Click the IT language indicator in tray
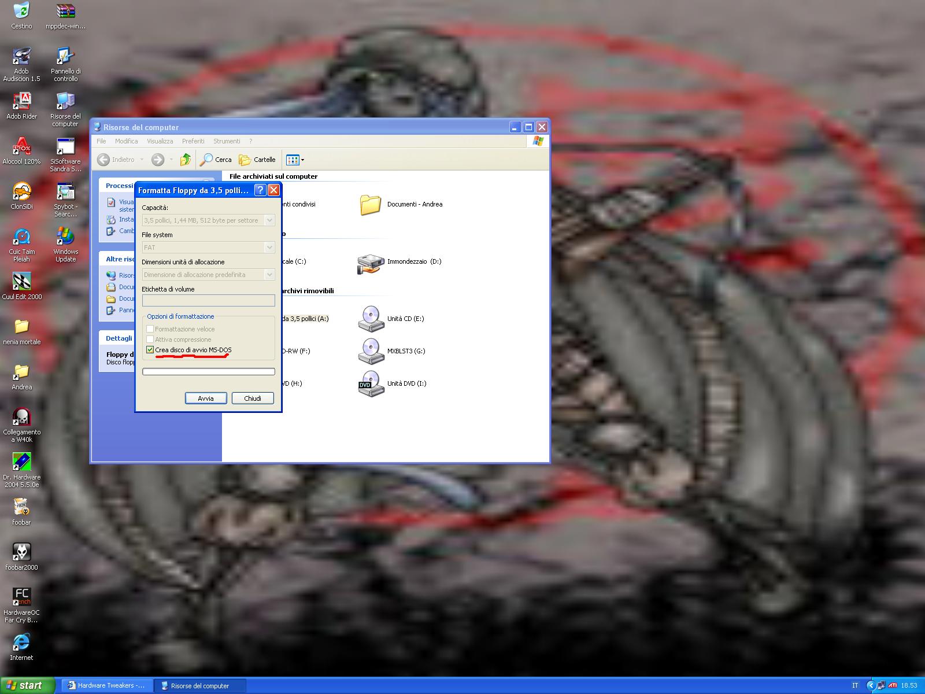Image resolution: width=925 pixels, height=694 pixels. pyautogui.click(x=855, y=686)
